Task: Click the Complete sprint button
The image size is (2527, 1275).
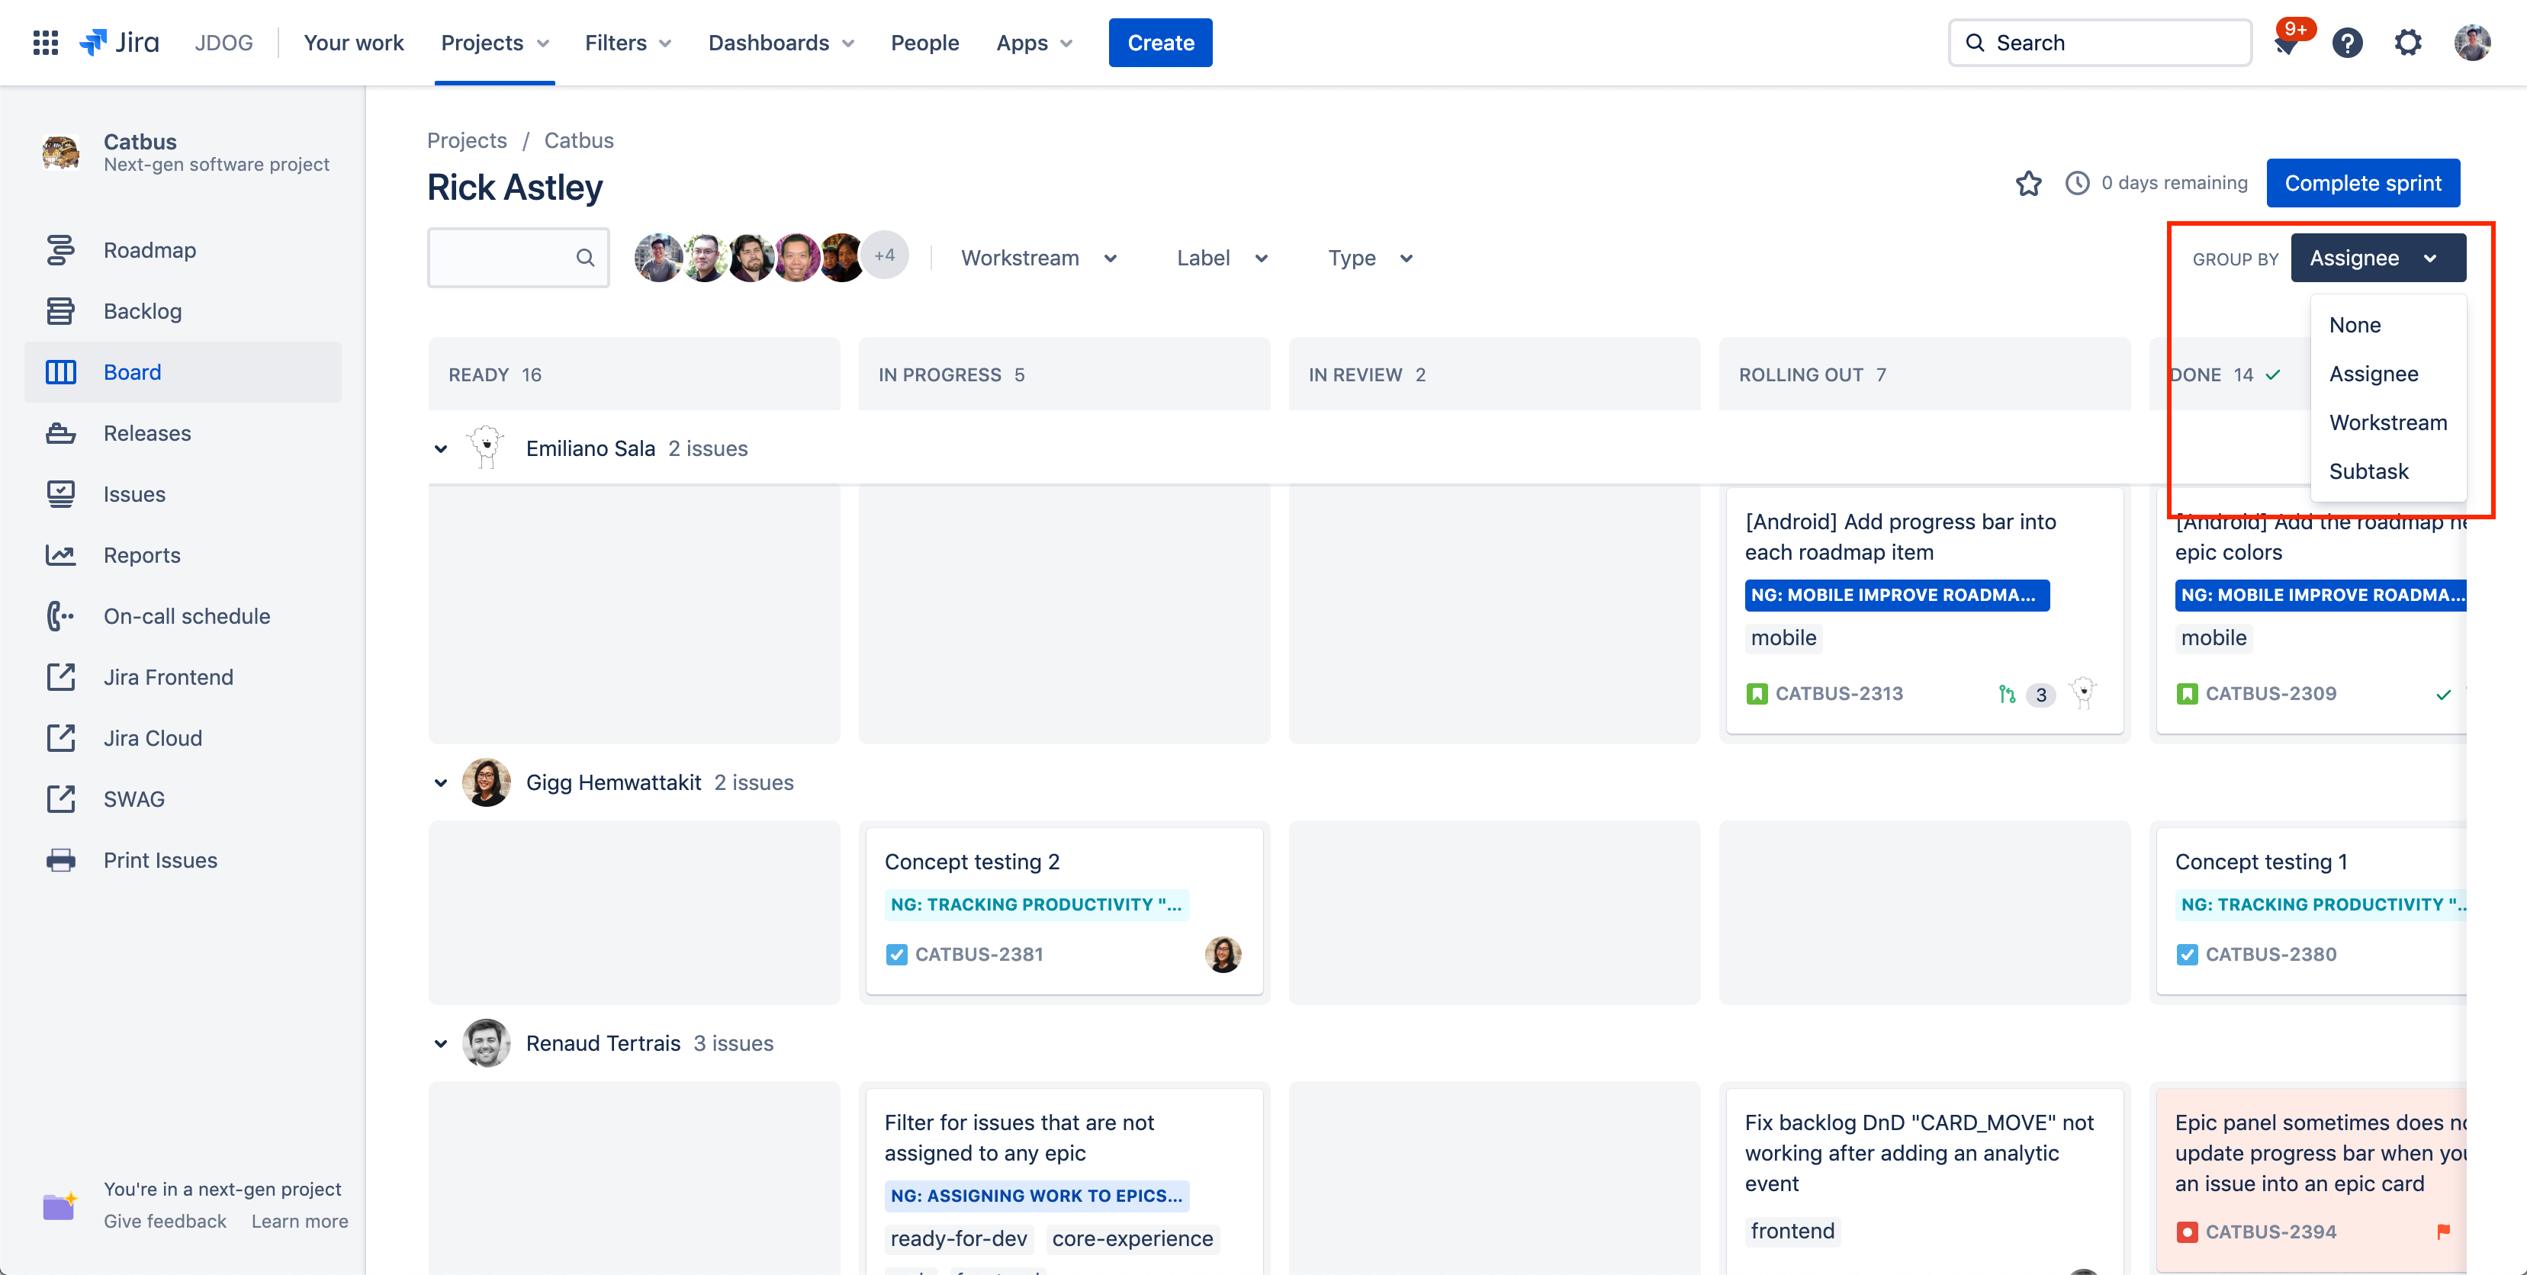Action: [2362, 184]
